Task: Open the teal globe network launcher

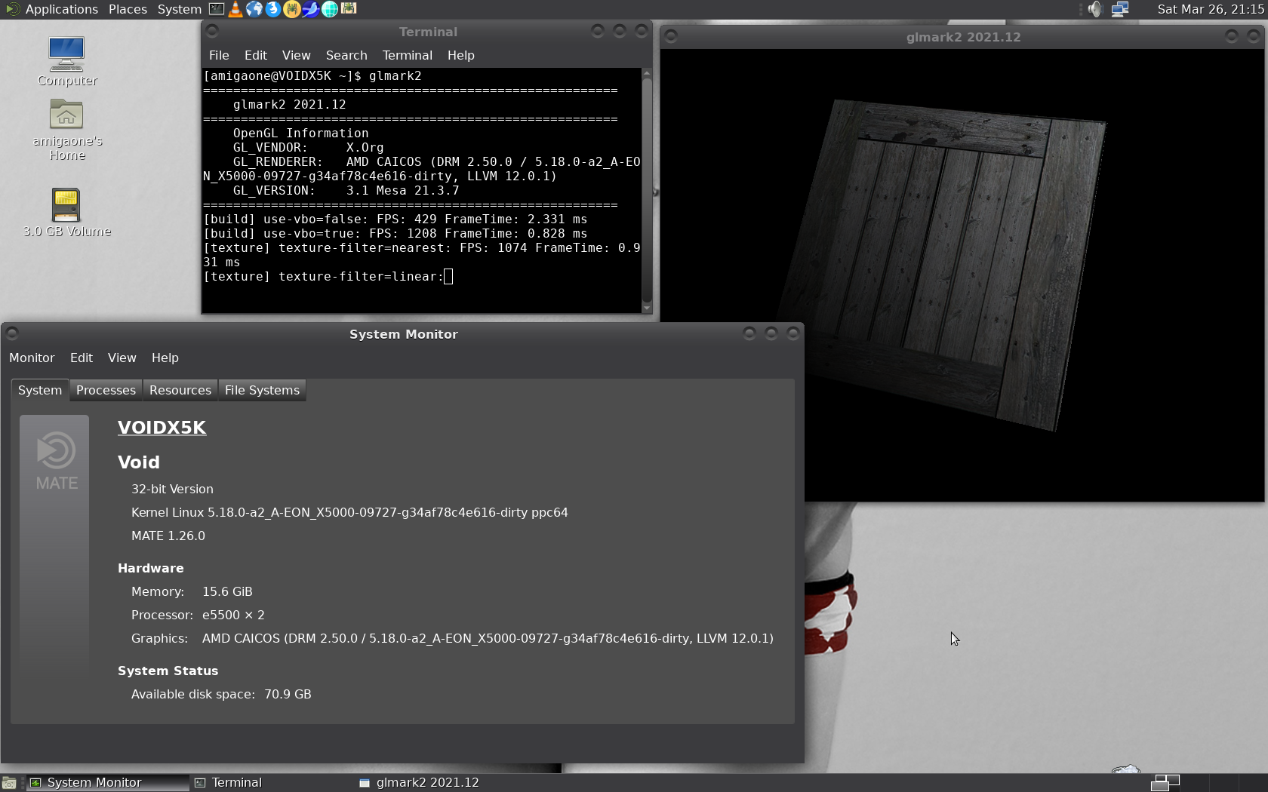Action: [x=330, y=9]
